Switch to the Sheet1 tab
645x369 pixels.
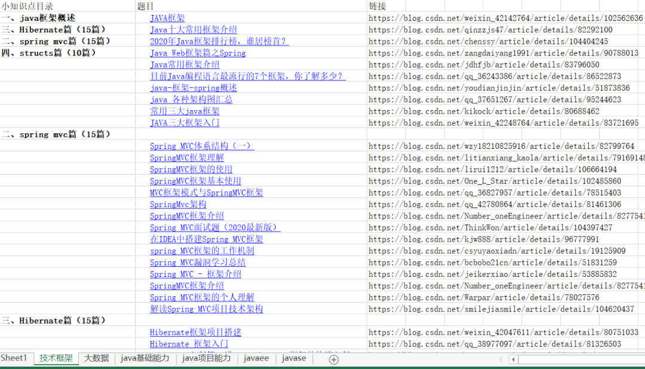click(14, 358)
